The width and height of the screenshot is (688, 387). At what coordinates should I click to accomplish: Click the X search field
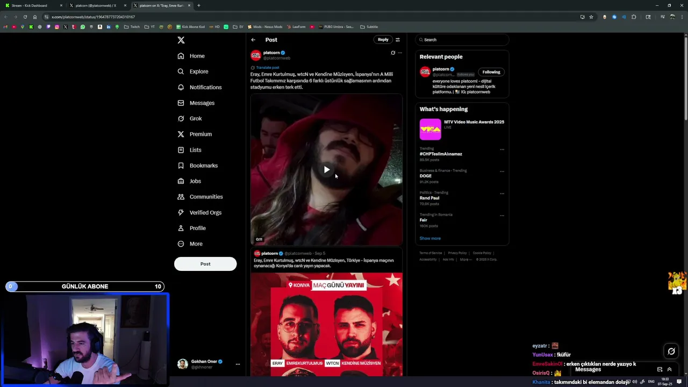(462, 40)
